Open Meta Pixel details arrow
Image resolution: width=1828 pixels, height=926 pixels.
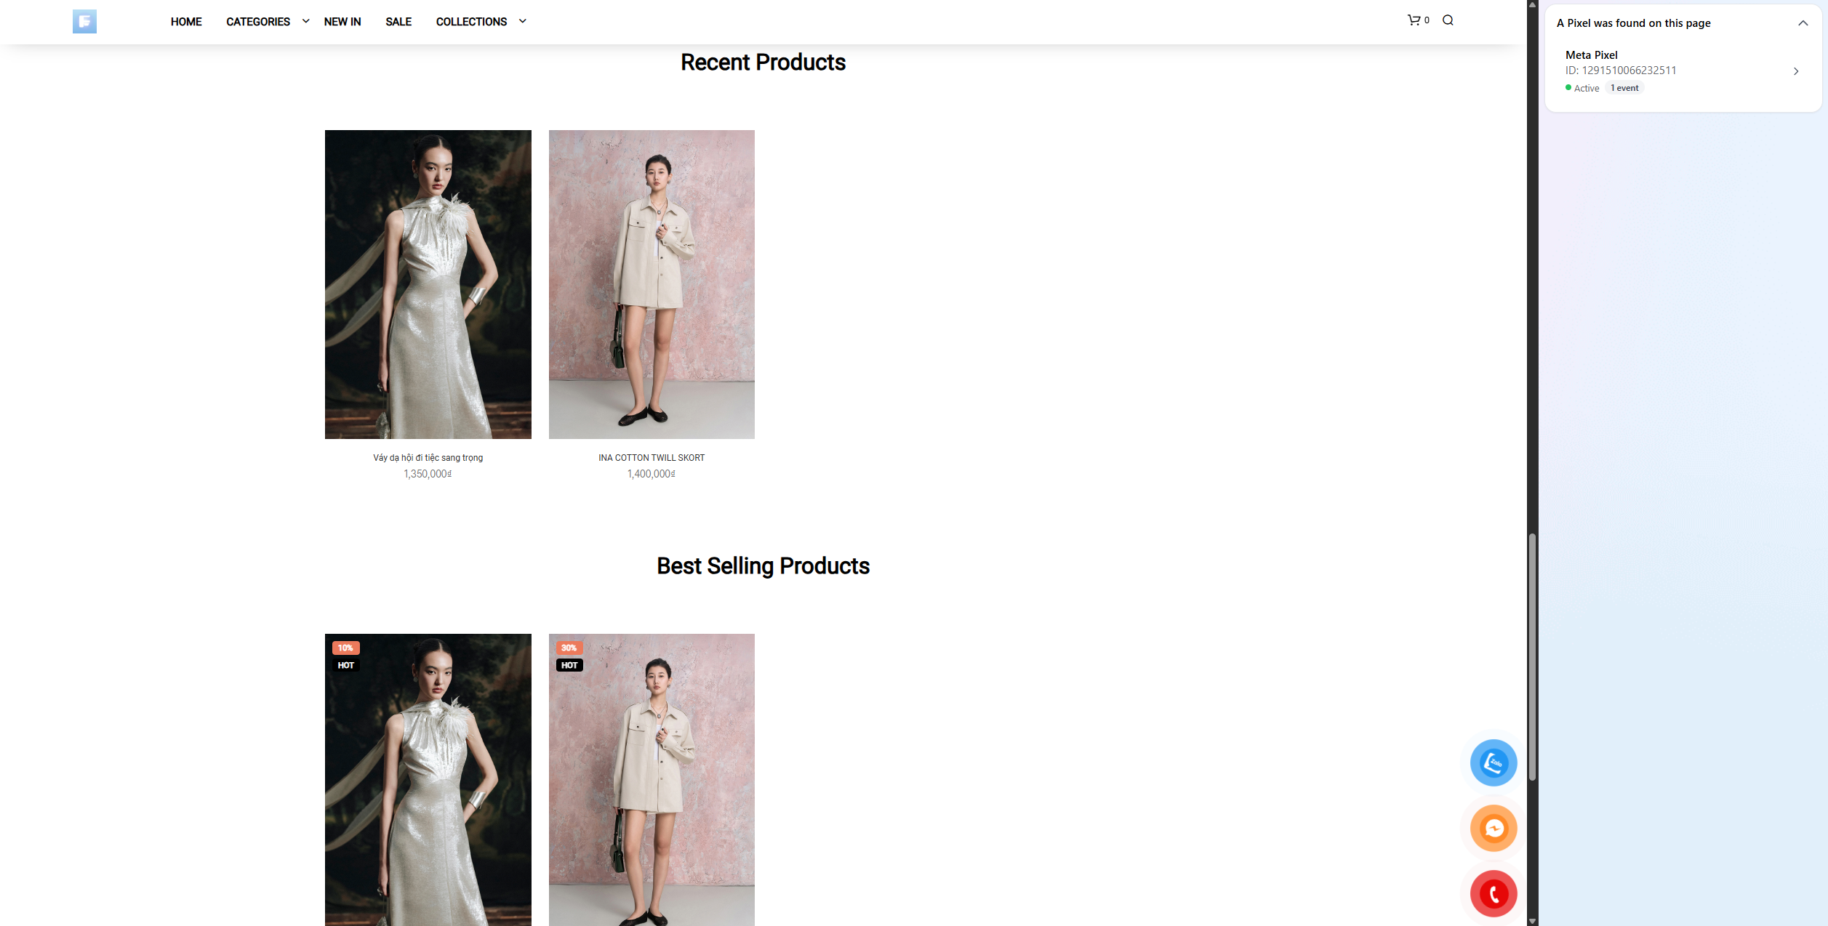click(x=1795, y=71)
